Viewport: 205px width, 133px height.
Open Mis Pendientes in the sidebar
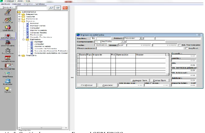(x=8, y=66)
